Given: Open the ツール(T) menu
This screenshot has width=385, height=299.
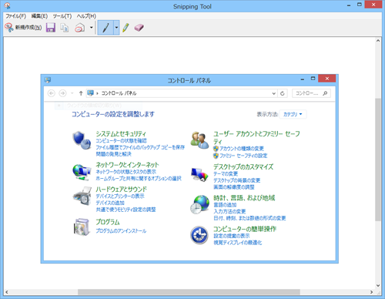Looking at the screenshot, I should [62, 16].
